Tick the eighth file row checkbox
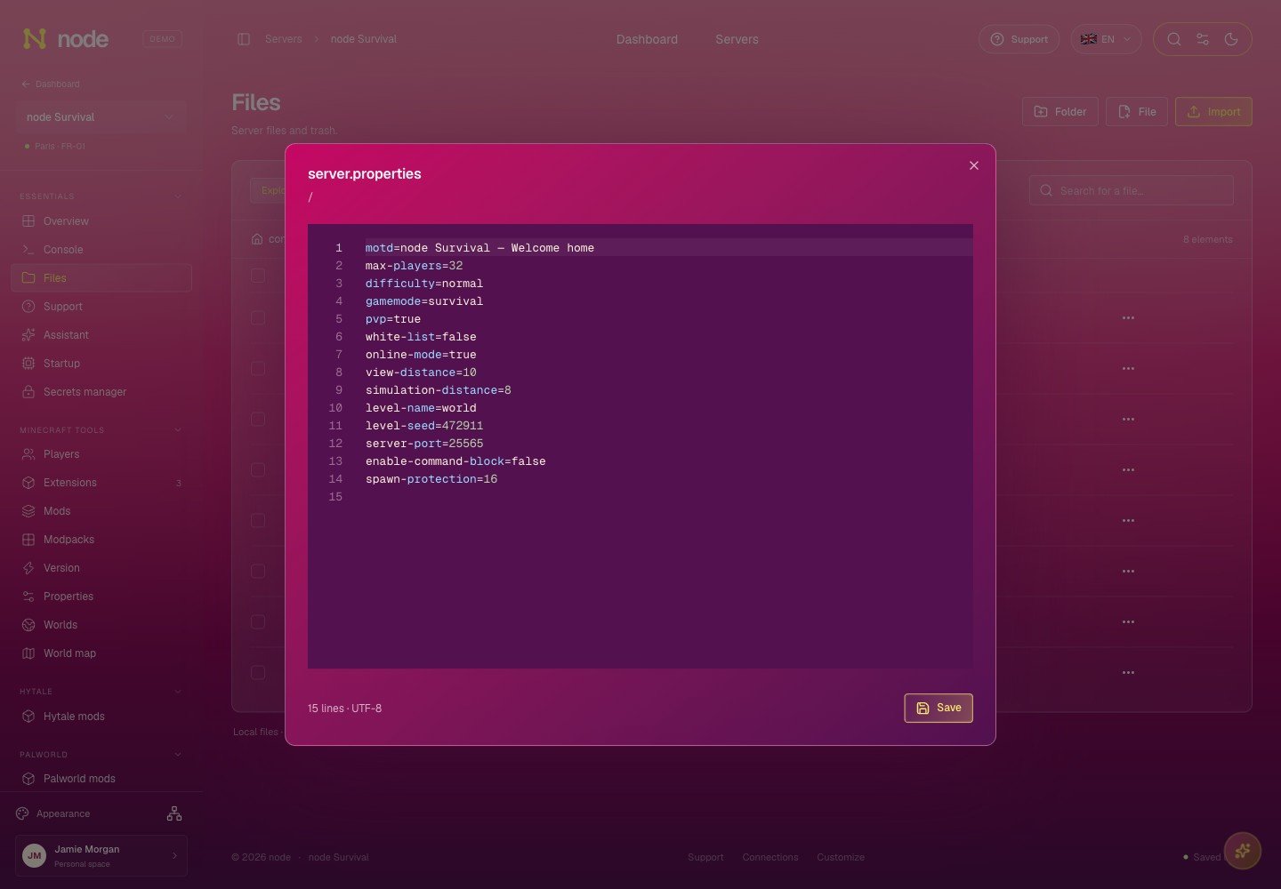The width and height of the screenshot is (1281, 889). (258, 621)
